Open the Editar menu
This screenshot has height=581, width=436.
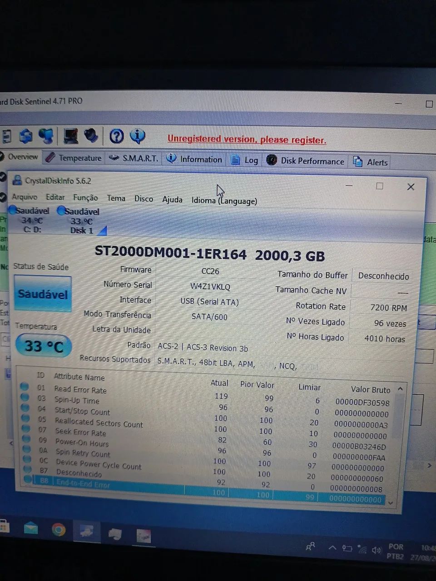[x=55, y=197]
